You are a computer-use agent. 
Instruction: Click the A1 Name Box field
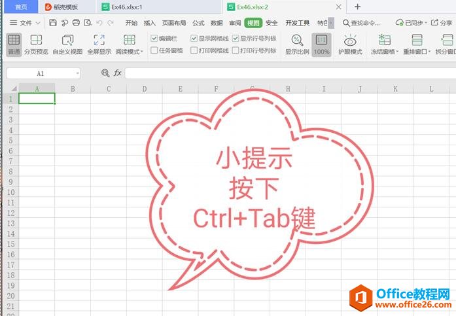tap(41, 73)
